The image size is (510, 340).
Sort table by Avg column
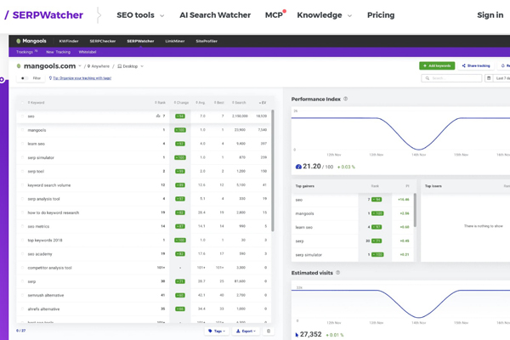201,103
